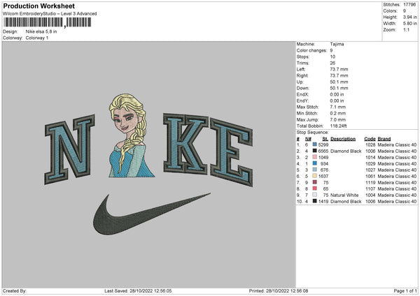Click 'Printed: 28/10/2022 12:56:08' footer text
The image size is (420, 296).
[279, 290]
